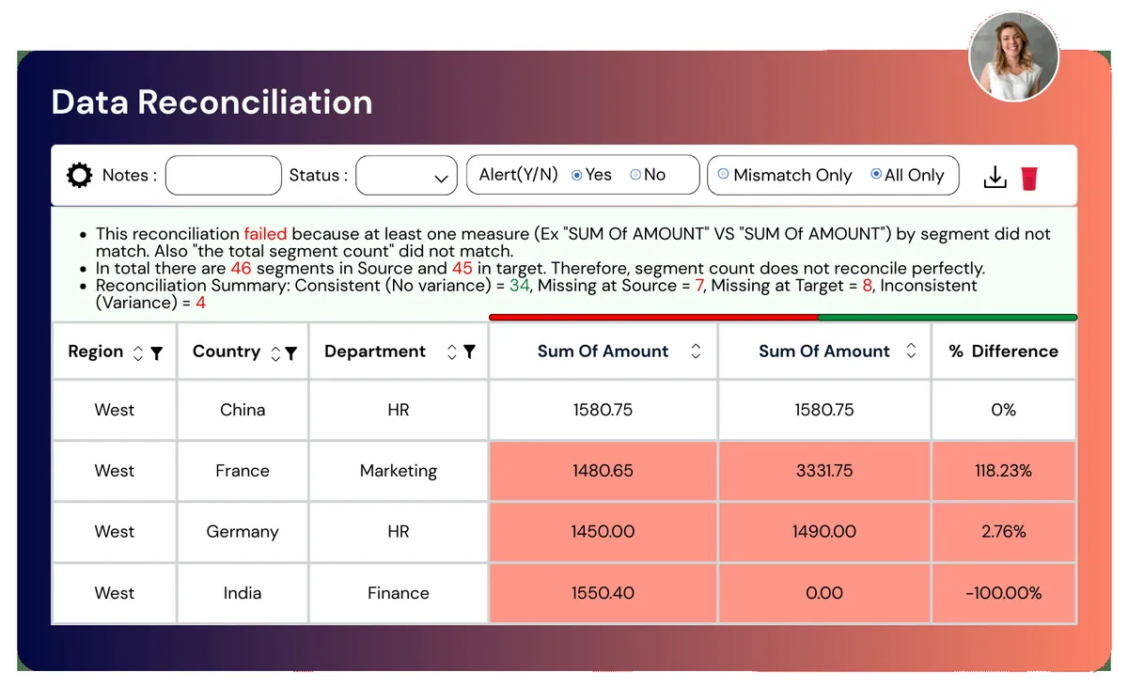Sort the second Sum Of Amount column
Screen dimensions: 1128x688
(911, 351)
